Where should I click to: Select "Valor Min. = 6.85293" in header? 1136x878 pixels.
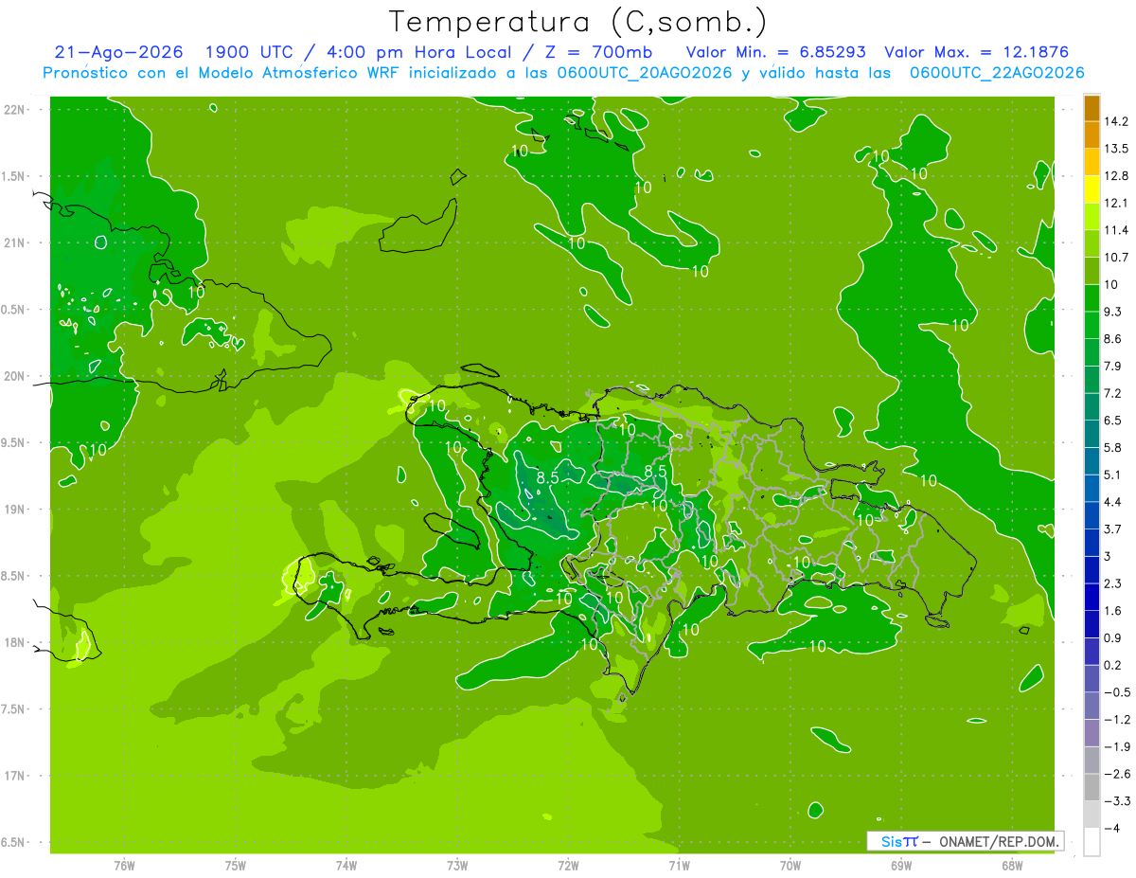click(775, 52)
